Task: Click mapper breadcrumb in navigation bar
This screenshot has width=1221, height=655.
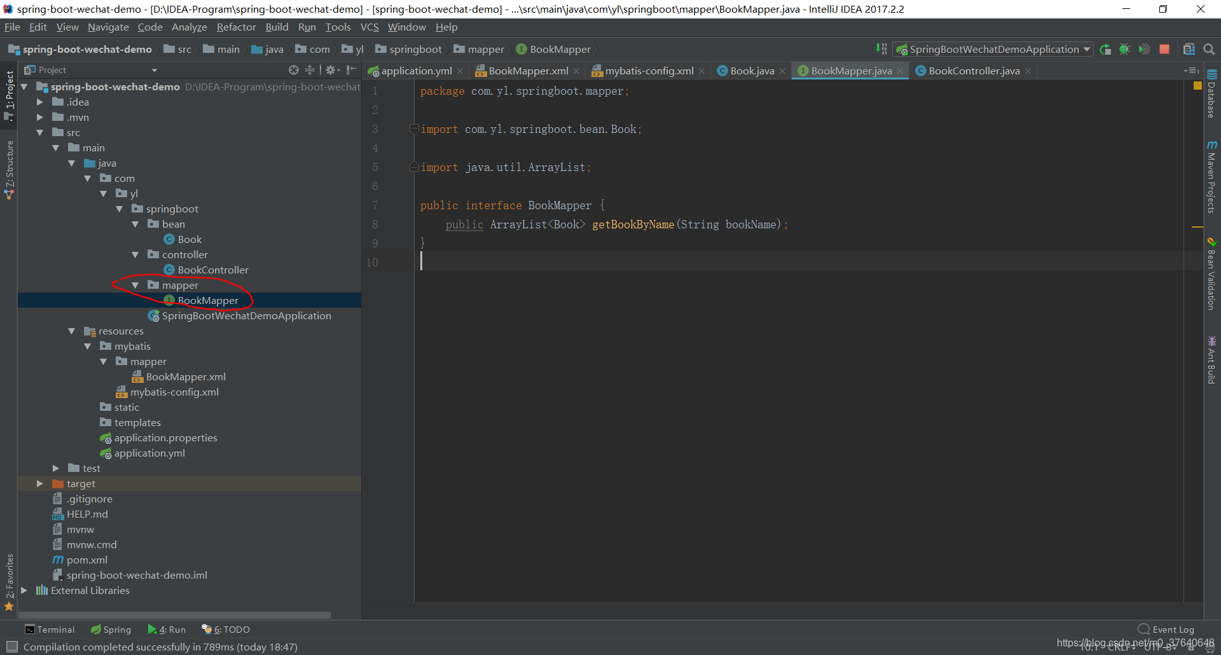Action: tap(479, 49)
